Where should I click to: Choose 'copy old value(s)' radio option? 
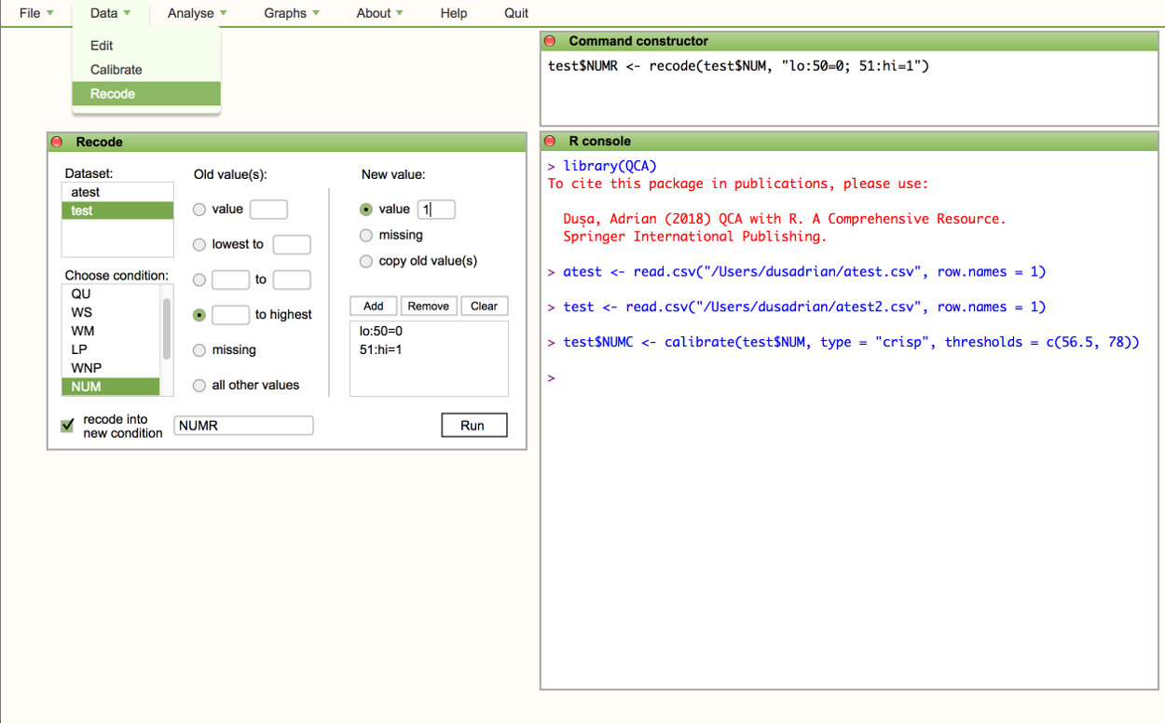click(366, 261)
